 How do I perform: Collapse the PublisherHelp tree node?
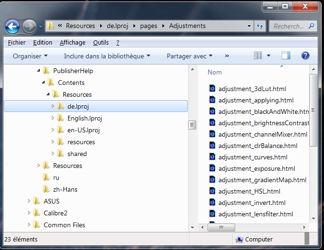pyautogui.click(x=38, y=71)
